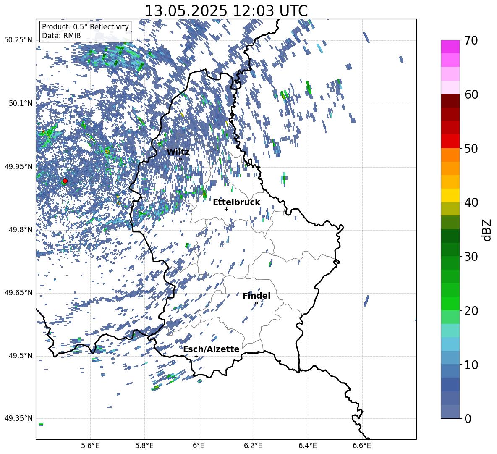Click the colorbar tick value 60
Viewport: 497px width, 454px height.
(471, 94)
